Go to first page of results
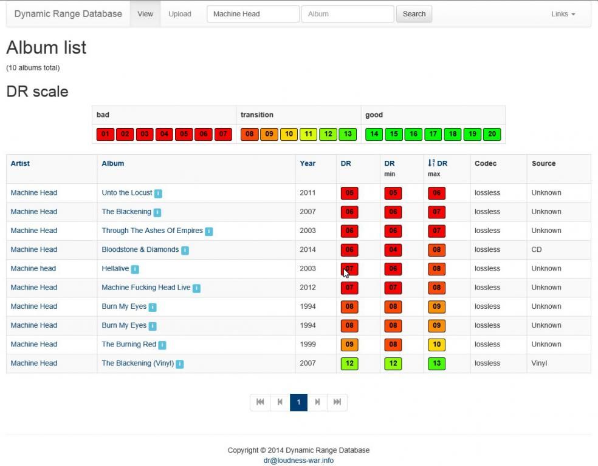 (260, 402)
